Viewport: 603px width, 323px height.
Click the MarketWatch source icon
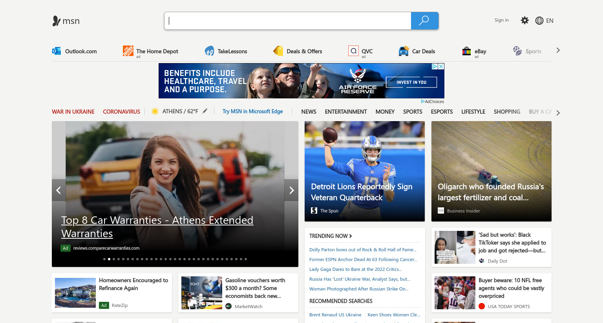[x=228, y=306]
